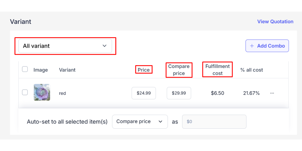Check the select-all header checkbox
302x151 pixels.
pos(25,69)
